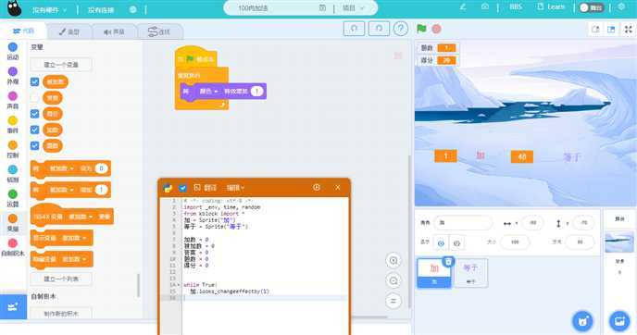Screen dimensions: 637x335
Task: Click the connection status text in the header
Action: (x=101, y=10)
